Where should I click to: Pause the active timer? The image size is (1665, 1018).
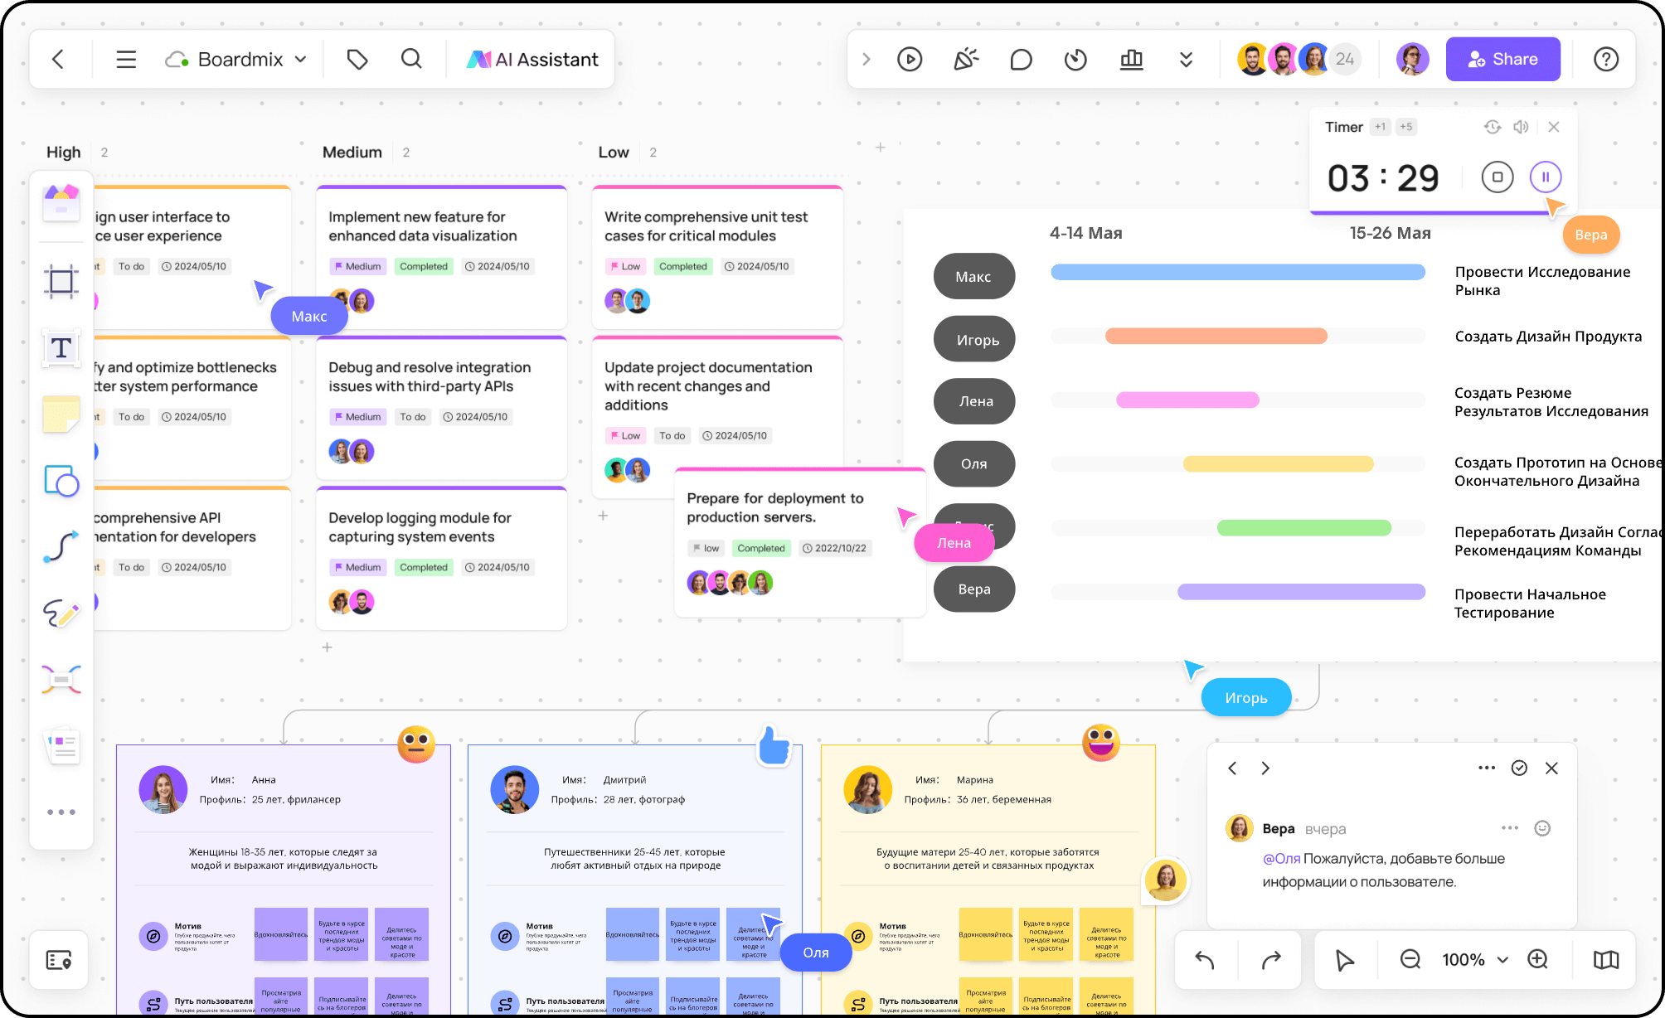1544,177
